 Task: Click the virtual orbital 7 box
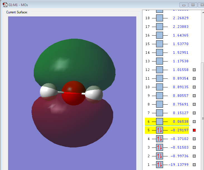pyautogui.click(x=159, y=113)
